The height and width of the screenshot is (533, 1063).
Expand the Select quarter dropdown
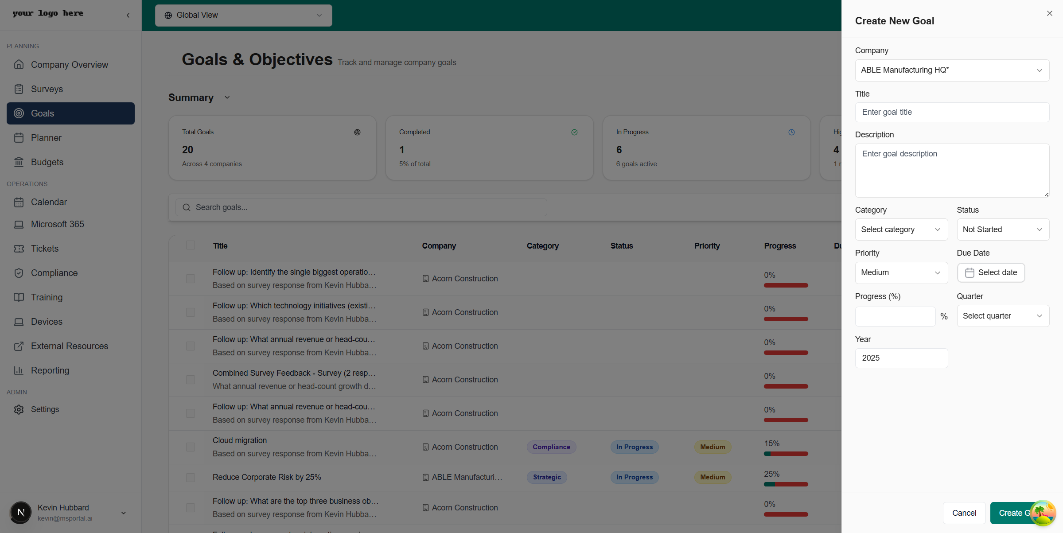tap(1003, 316)
